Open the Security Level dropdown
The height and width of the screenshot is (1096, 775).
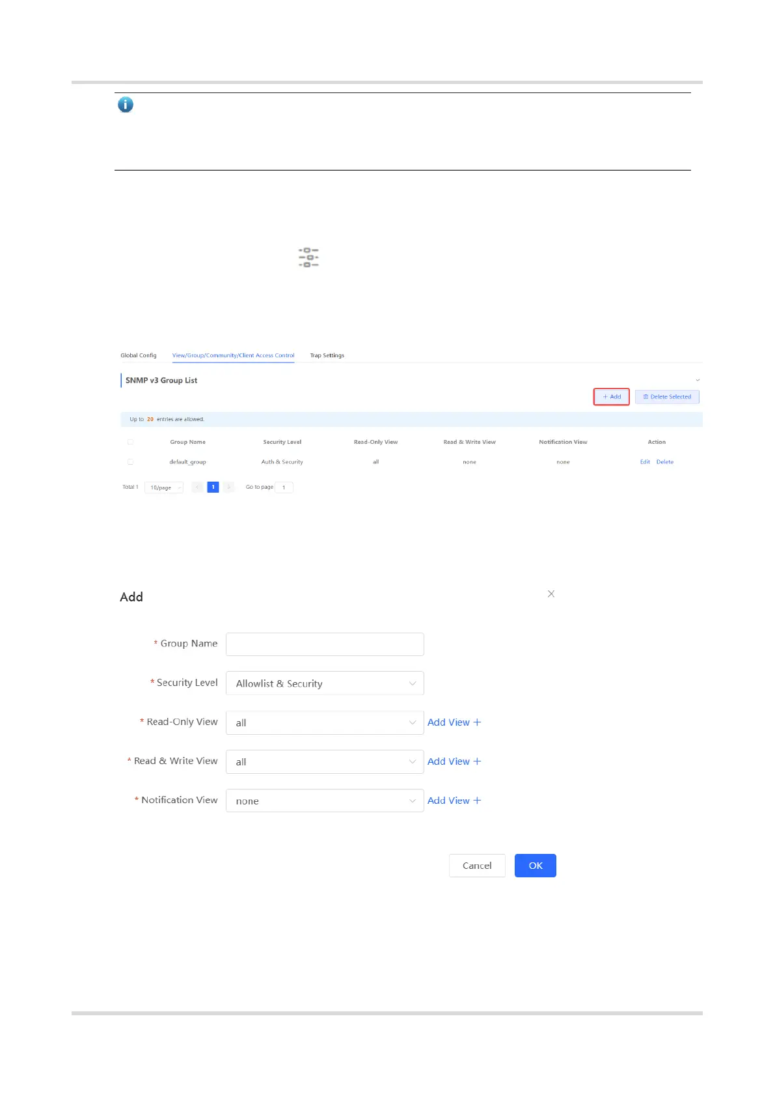(325, 683)
